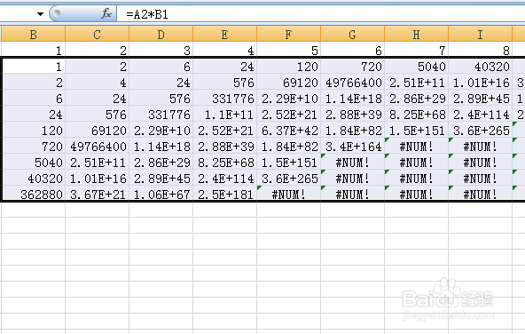Click 49766400 in column G
525x334 pixels.
coord(353,83)
